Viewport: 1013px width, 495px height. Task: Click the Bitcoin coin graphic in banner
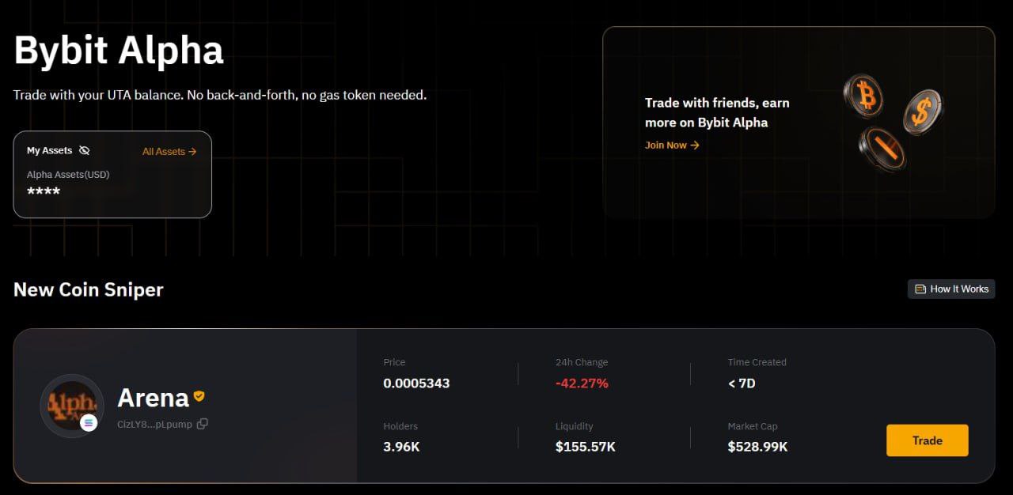point(863,96)
